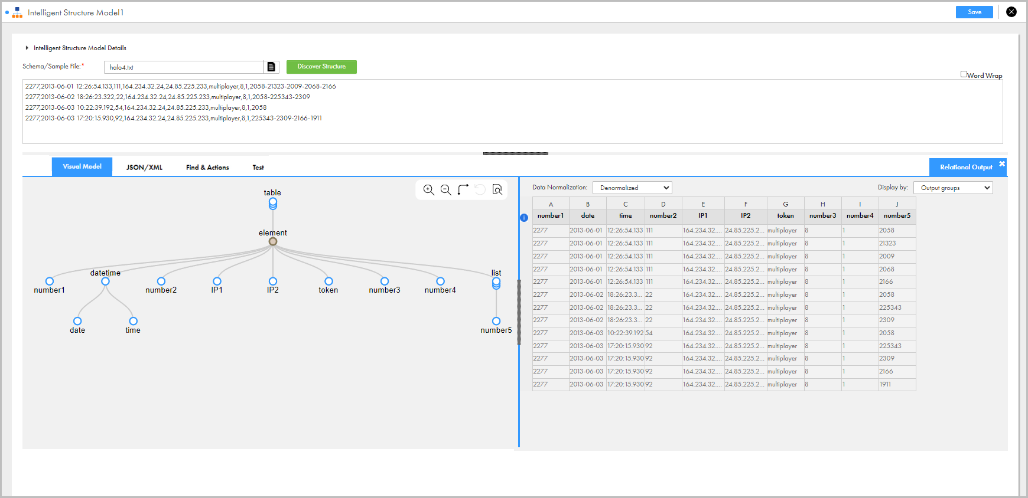The height and width of the screenshot is (498, 1028).
Task: Open the Test tab
Action: (258, 168)
